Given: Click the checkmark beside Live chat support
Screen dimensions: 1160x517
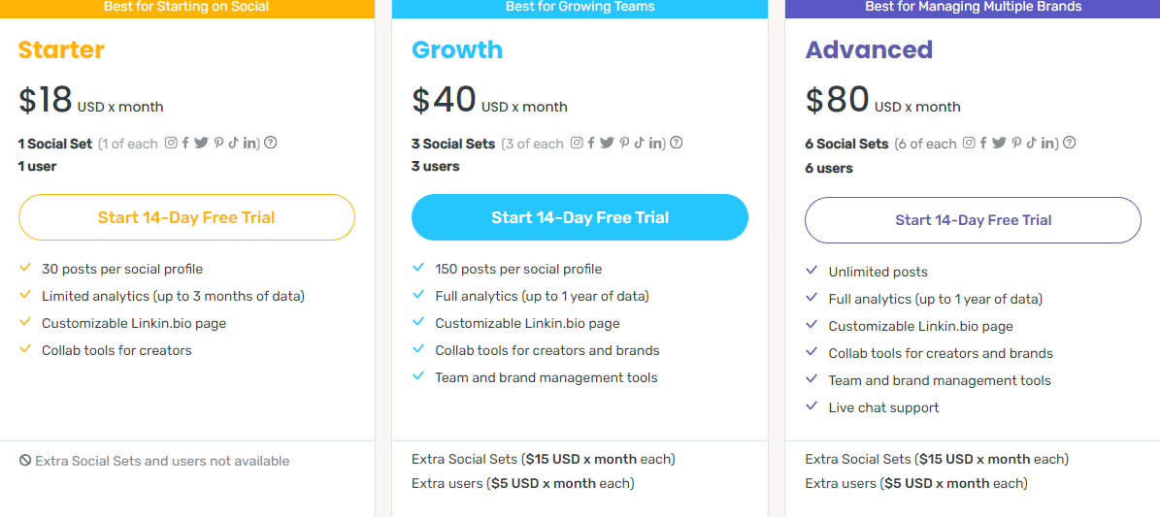Looking at the screenshot, I should 812,406.
